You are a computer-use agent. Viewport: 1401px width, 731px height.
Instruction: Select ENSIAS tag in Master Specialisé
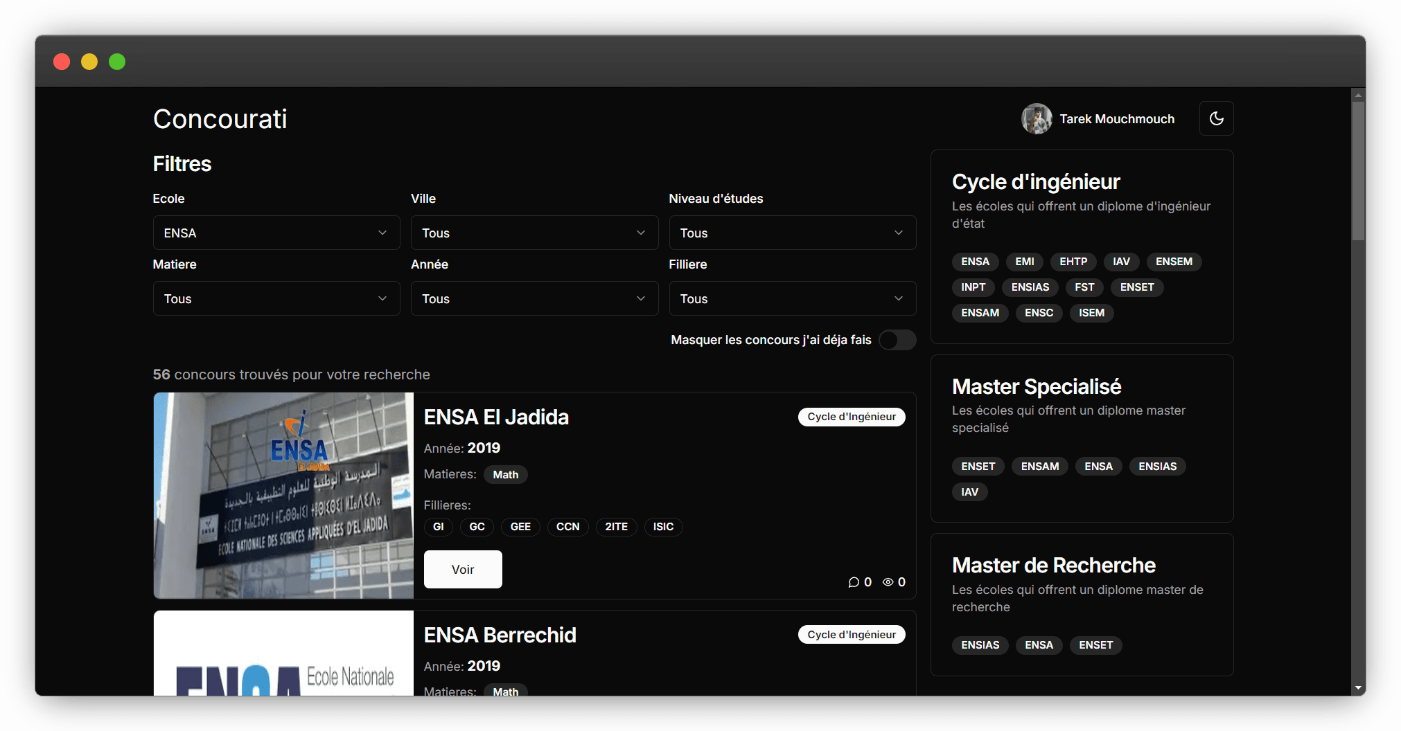(x=1158, y=467)
